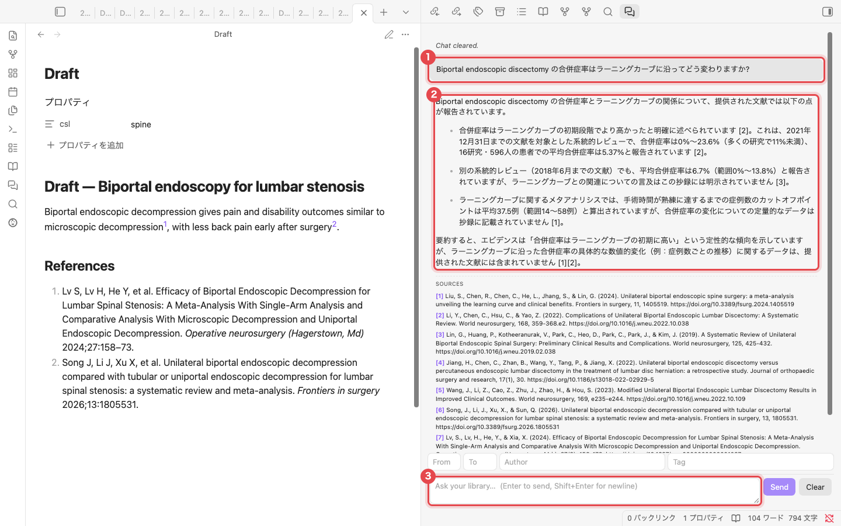Navigate back with left arrow
This screenshot has width=841, height=526.
[x=41, y=34]
